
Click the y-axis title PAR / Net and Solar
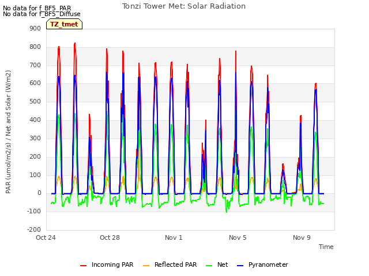[x=8, y=132]
